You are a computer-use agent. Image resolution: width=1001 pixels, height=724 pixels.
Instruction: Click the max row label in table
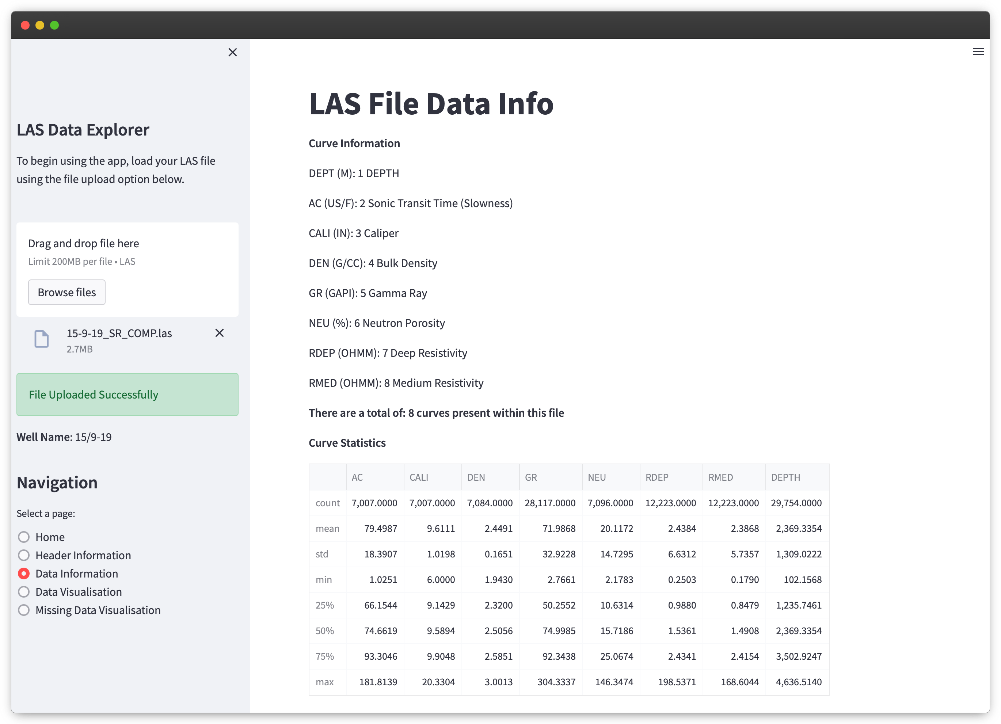pyautogui.click(x=324, y=682)
